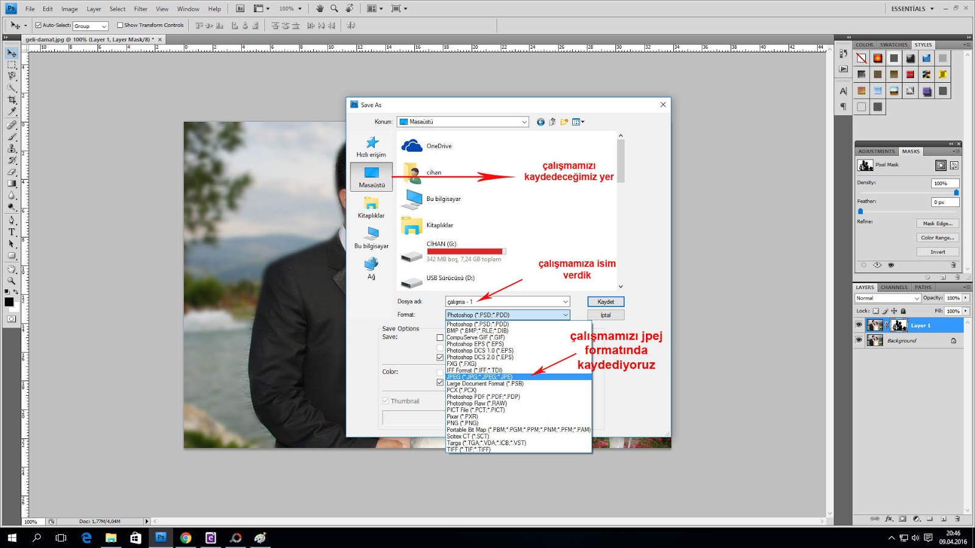Click the foreground color swatch
The height and width of the screenshot is (548, 975).
(x=9, y=302)
